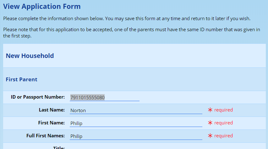Image resolution: width=268 pixels, height=149 pixels.
Task: Click the 'Last Name:' label
Action: click(52, 110)
